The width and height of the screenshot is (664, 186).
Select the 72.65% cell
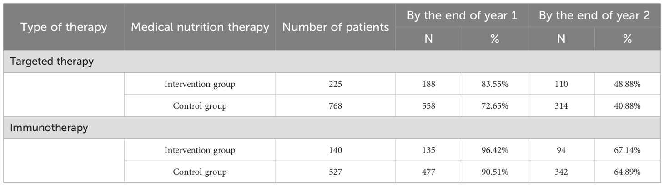pyautogui.click(x=495, y=106)
